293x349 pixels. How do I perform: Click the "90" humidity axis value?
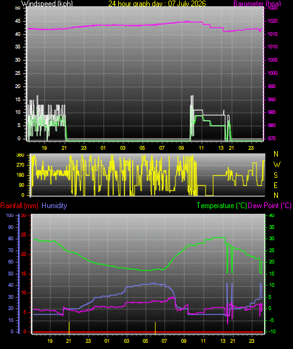click(x=11, y=227)
